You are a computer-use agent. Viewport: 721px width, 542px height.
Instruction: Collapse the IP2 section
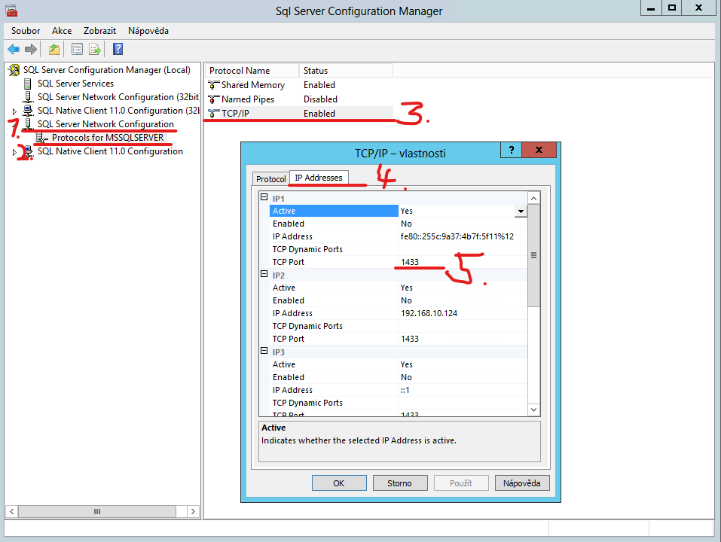tap(264, 274)
